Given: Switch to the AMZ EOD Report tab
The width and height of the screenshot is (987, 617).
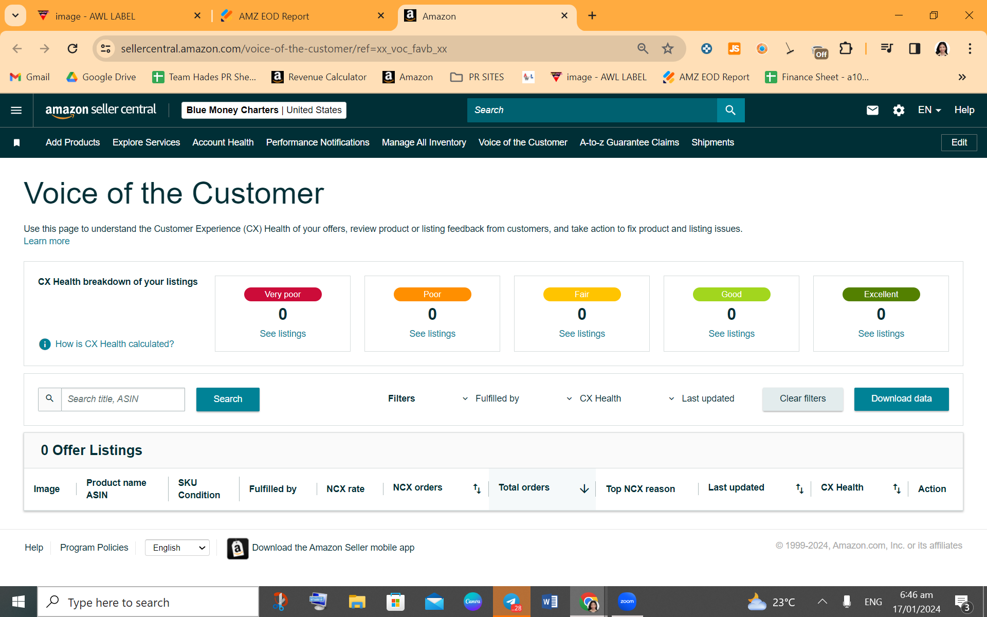Looking at the screenshot, I should 303,16.
